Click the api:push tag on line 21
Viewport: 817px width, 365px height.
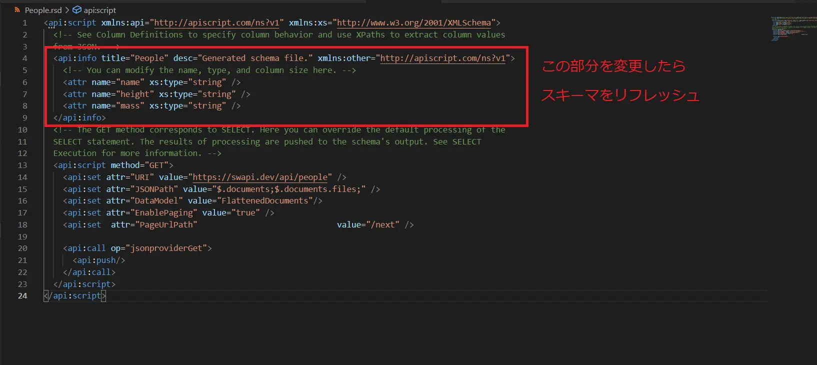point(99,260)
